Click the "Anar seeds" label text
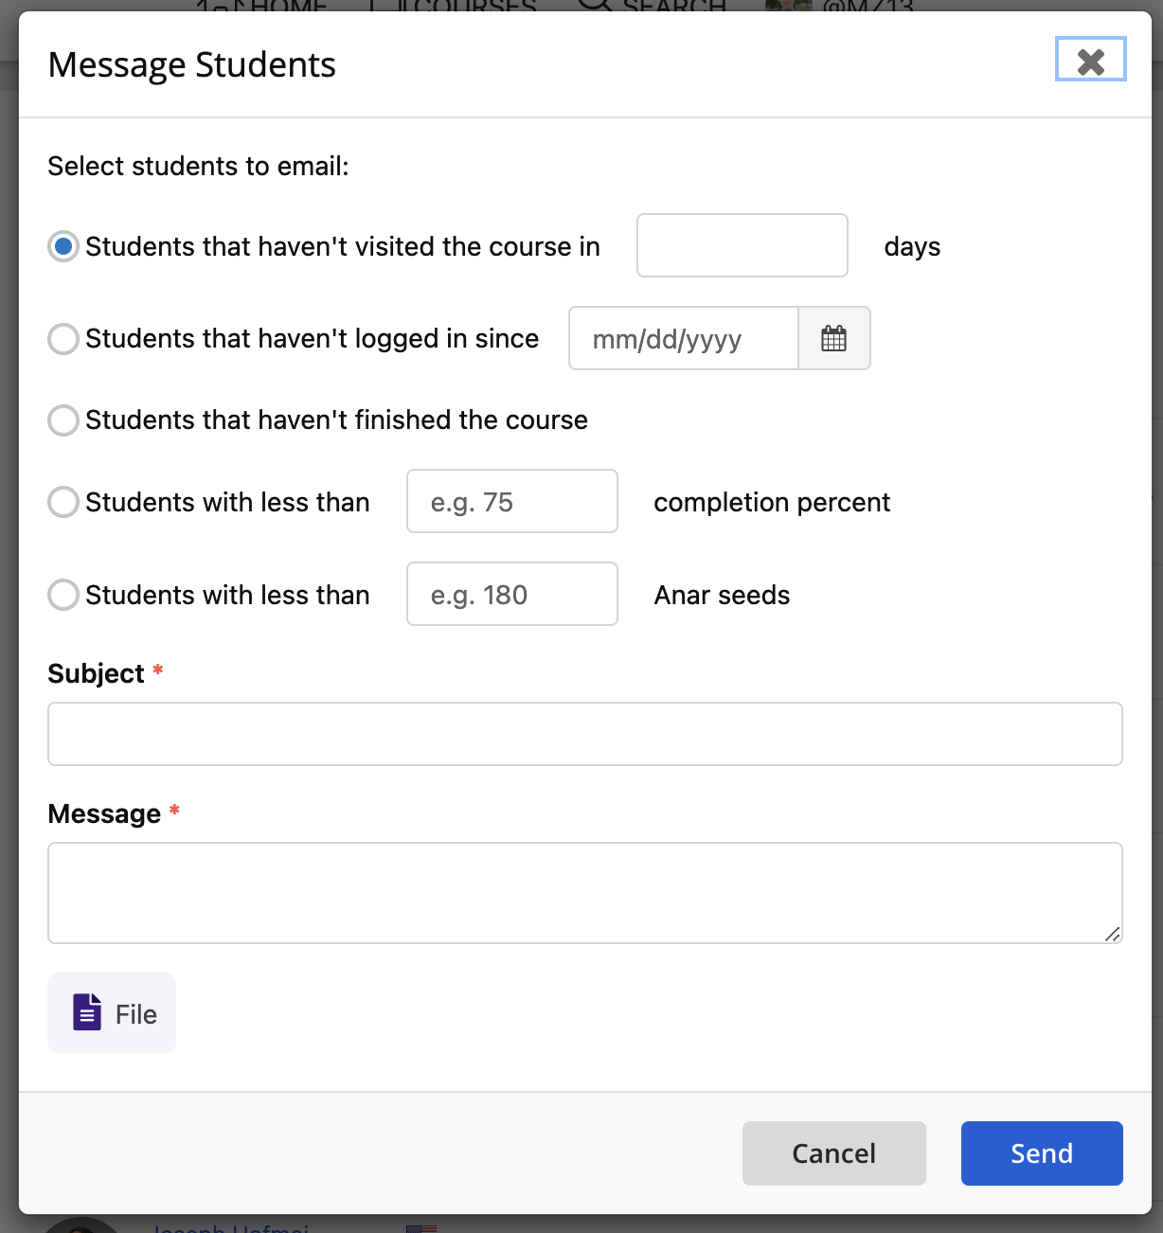This screenshot has height=1233, width=1163. click(x=722, y=595)
